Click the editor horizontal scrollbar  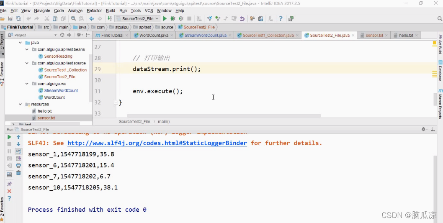pyautogui.click(x=224, y=116)
